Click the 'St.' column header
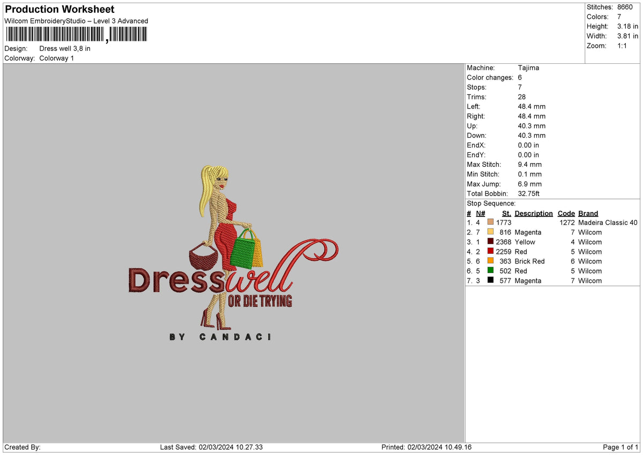 pyautogui.click(x=506, y=213)
